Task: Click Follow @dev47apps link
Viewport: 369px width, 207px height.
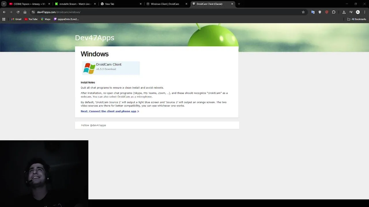Action: (x=93, y=125)
